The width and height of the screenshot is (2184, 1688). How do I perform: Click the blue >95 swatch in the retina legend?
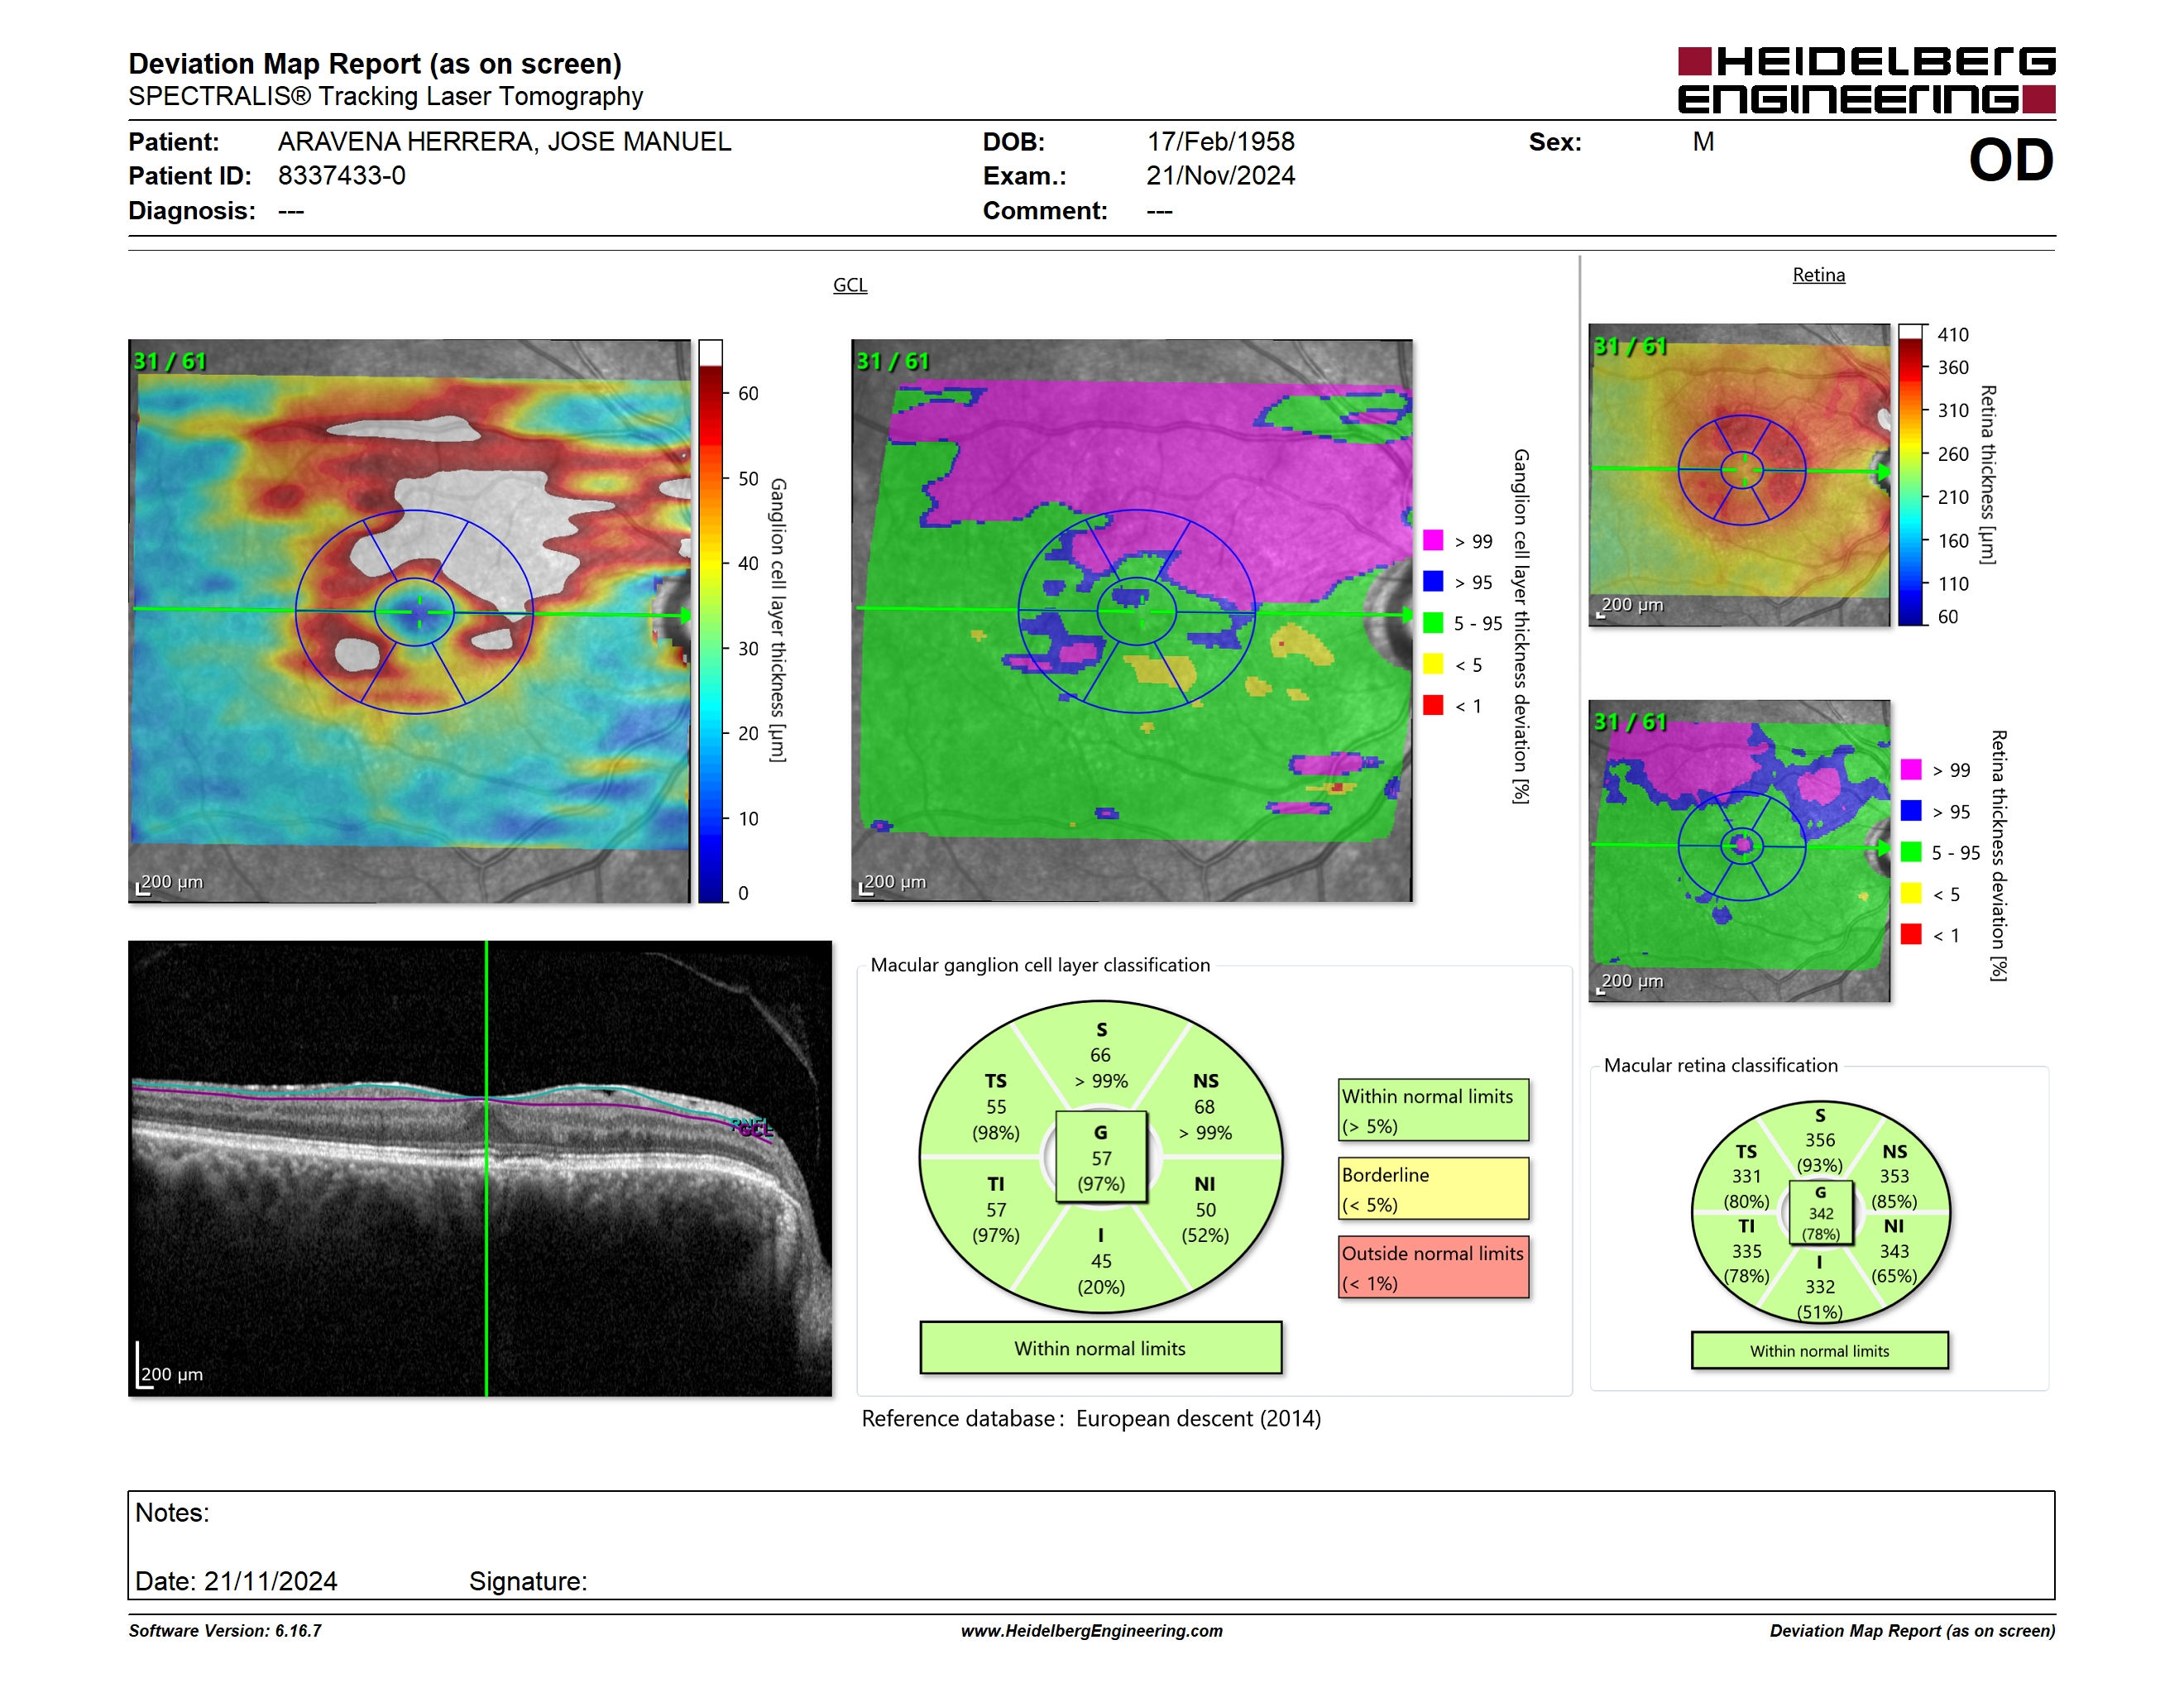tap(1911, 811)
